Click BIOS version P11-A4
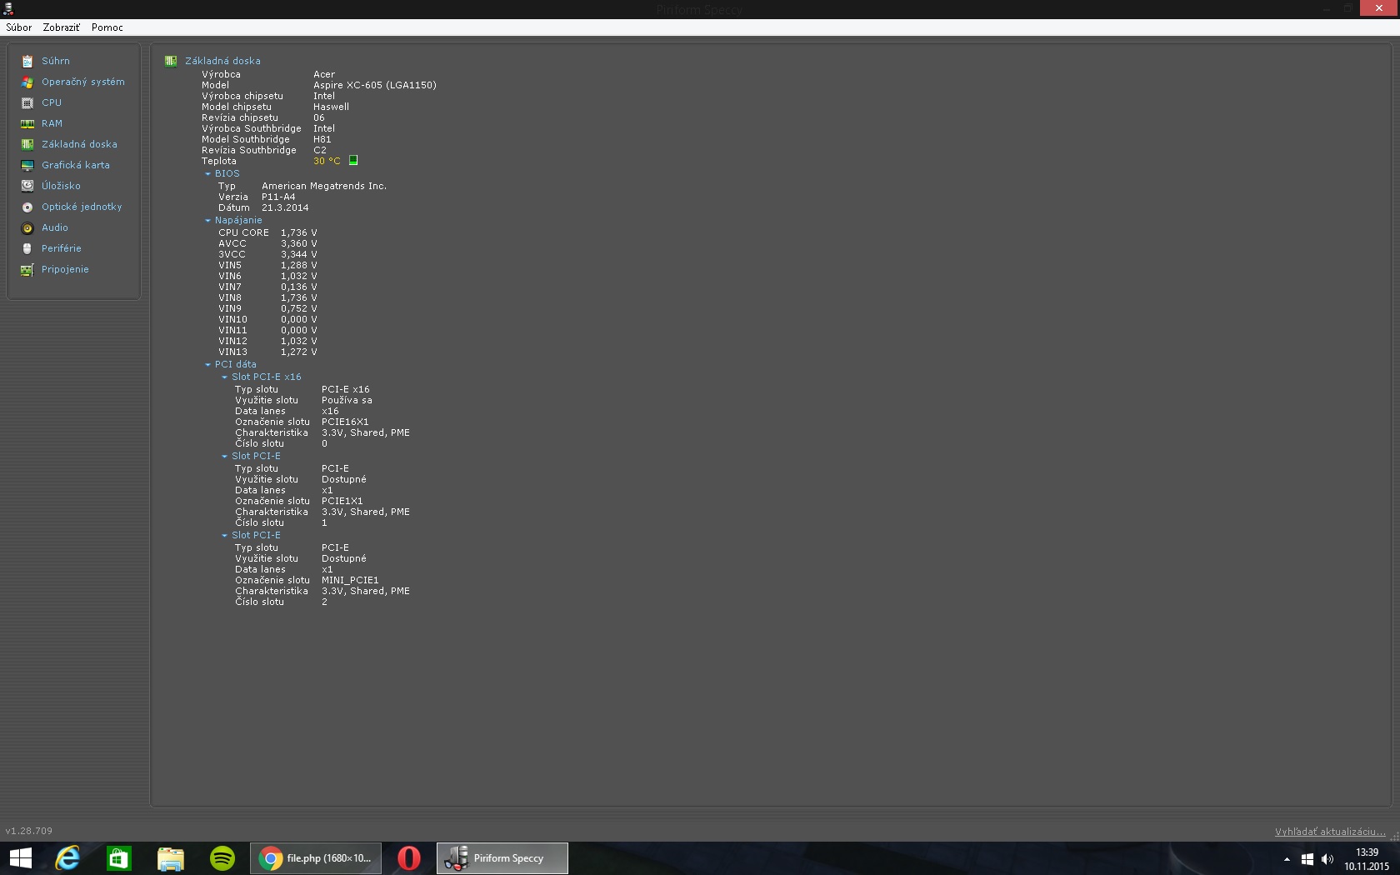This screenshot has width=1400, height=875. 278,197
